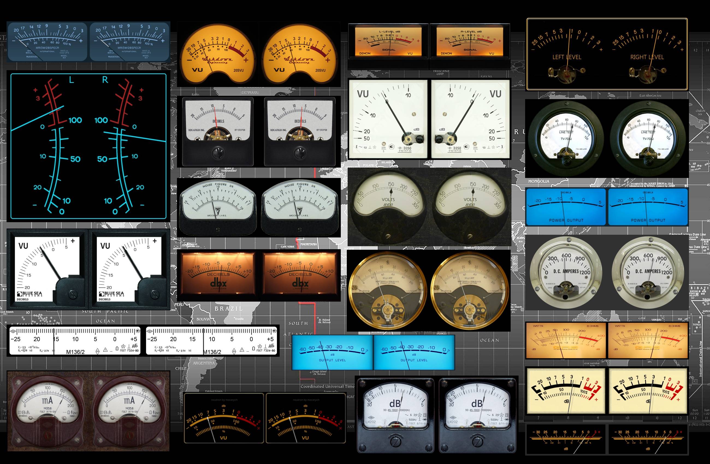Click the right Blue Sea Systems VU meter

130,269
